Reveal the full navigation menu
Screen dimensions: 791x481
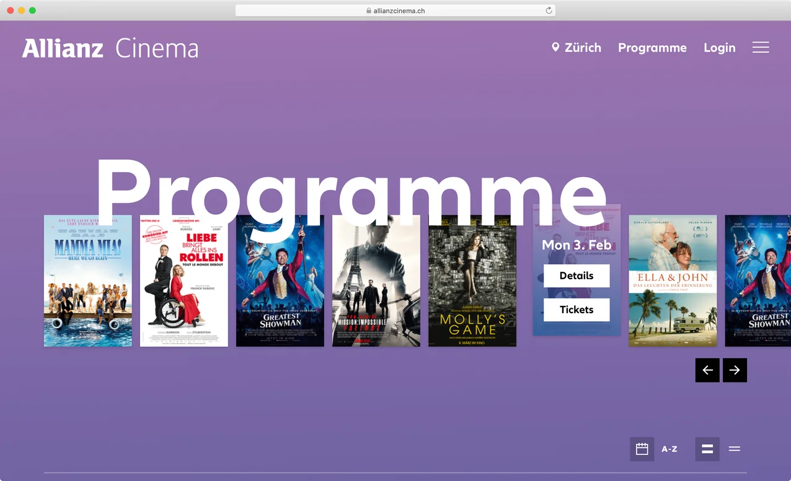[761, 47]
